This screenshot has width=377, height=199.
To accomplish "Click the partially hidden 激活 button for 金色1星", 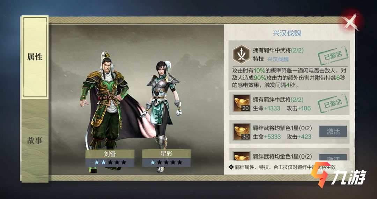I will (333, 158).
